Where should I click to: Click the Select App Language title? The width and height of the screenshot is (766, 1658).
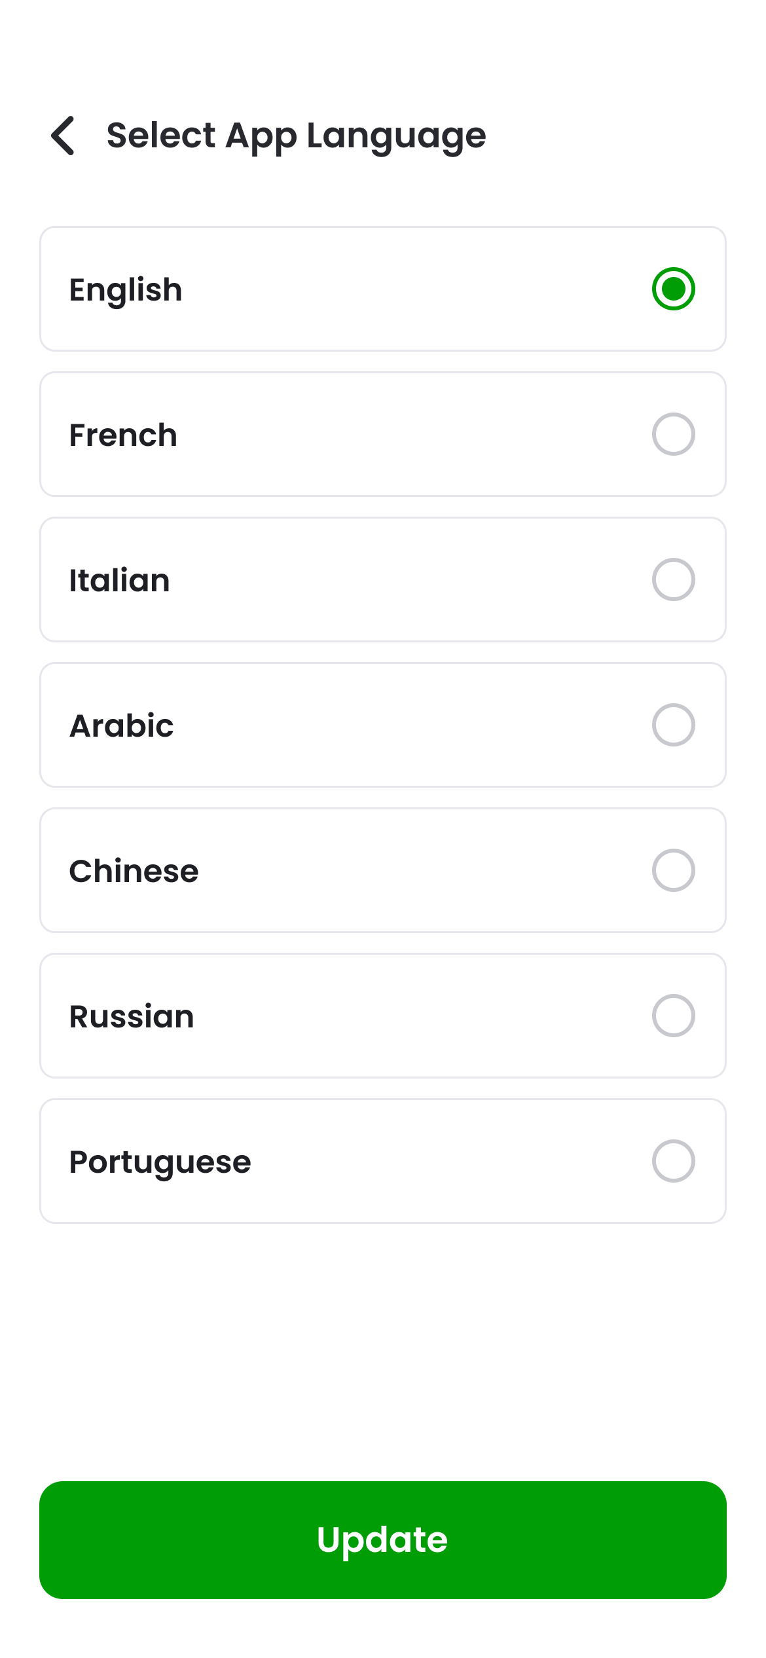(x=296, y=136)
